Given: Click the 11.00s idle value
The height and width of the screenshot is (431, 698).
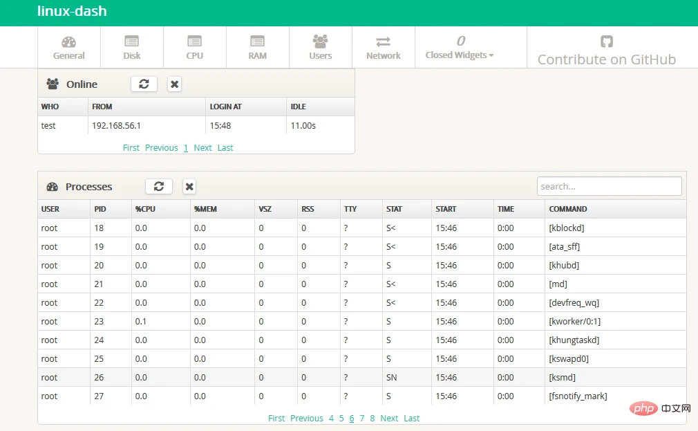Looking at the screenshot, I should tap(303, 126).
